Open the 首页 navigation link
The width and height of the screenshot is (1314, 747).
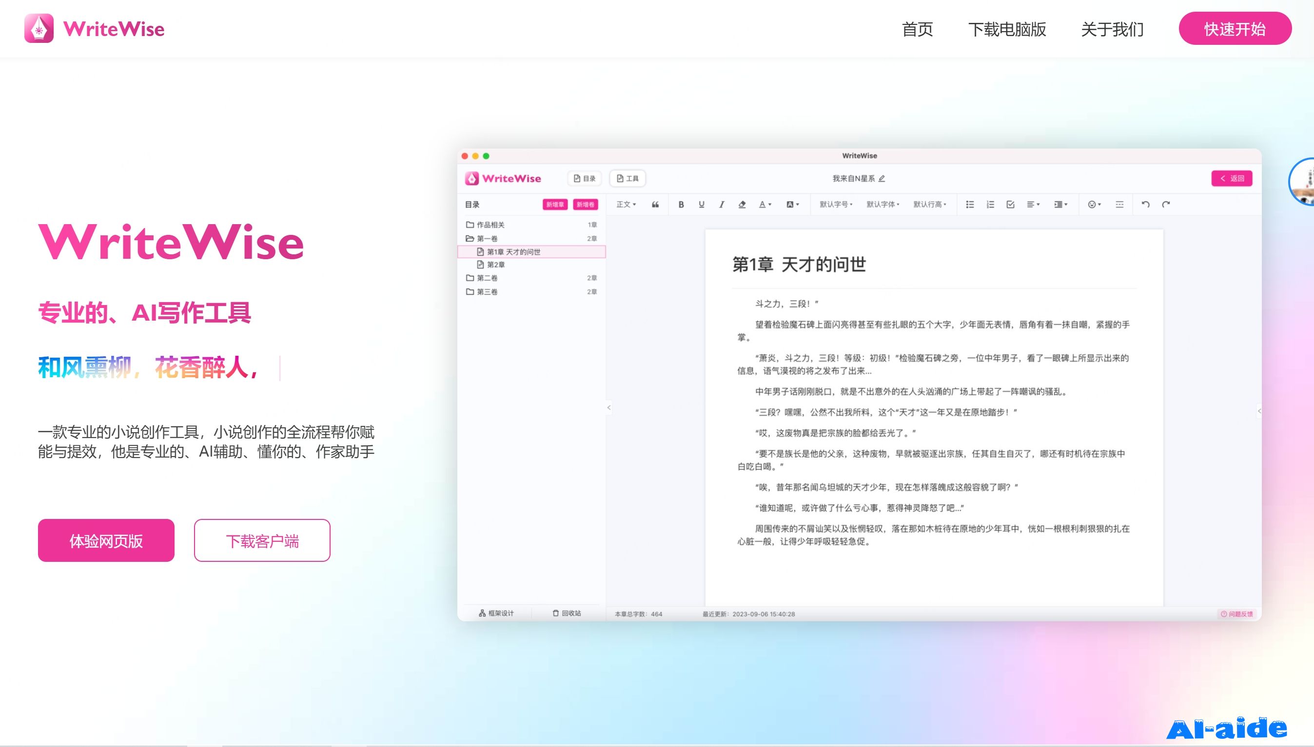pyautogui.click(x=917, y=29)
